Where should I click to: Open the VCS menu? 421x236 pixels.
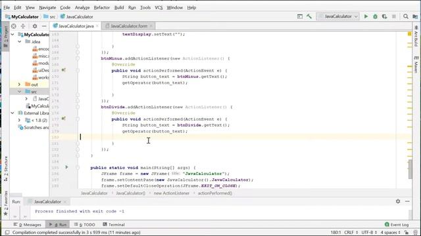[159, 7]
